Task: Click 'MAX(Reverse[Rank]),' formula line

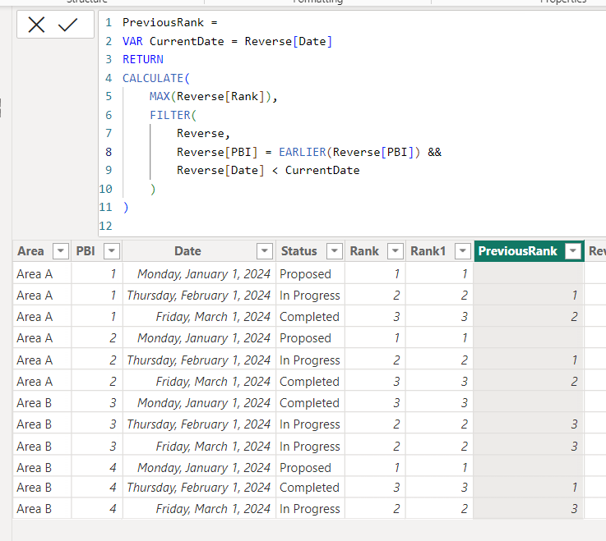Action: tap(213, 97)
